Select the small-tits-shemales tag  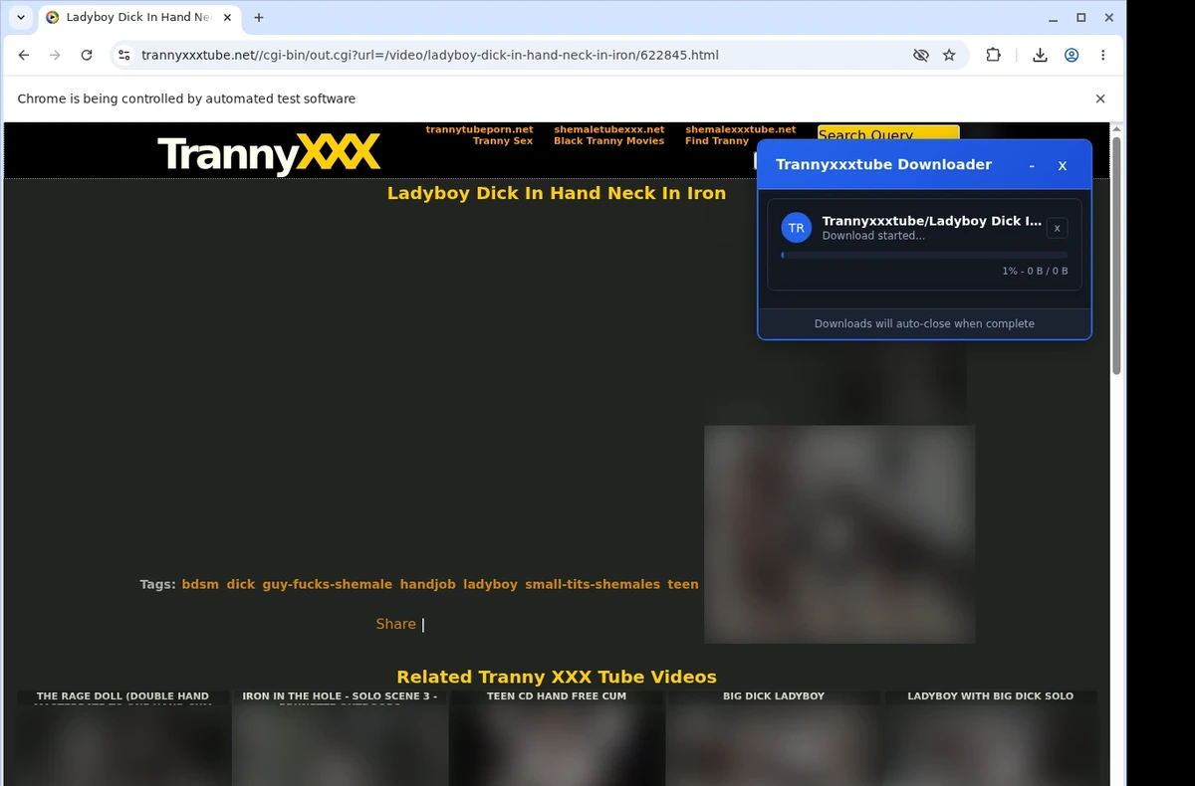coord(593,584)
